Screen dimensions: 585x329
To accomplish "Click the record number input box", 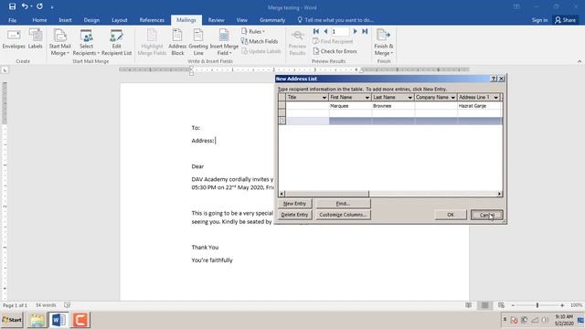I will 340,32.
